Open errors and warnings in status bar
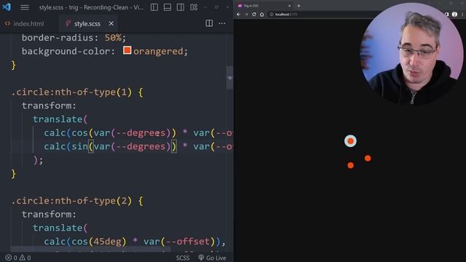 tap(18, 258)
